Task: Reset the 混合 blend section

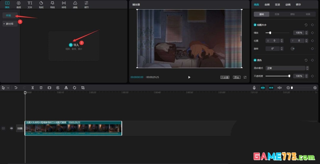Action: click(x=306, y=60)
